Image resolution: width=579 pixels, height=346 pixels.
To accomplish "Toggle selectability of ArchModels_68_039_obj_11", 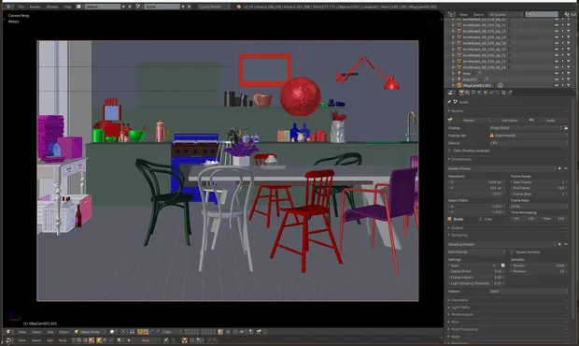I will [x=563, y=25].
